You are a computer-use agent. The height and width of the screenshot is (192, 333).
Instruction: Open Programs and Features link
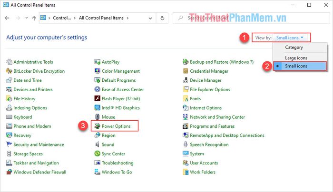[x=212, y=126]
